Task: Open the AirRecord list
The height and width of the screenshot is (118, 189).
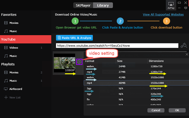Action: click(16, 89)
